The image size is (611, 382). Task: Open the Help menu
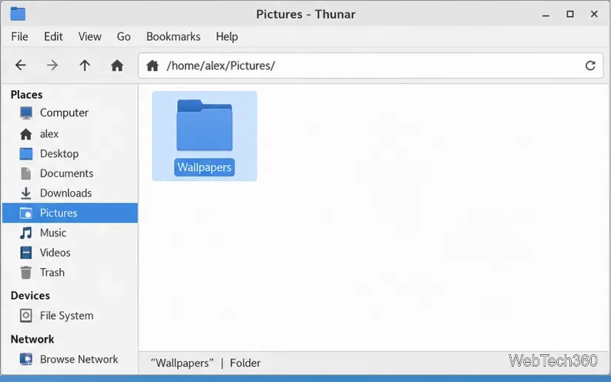pos(227,37)
